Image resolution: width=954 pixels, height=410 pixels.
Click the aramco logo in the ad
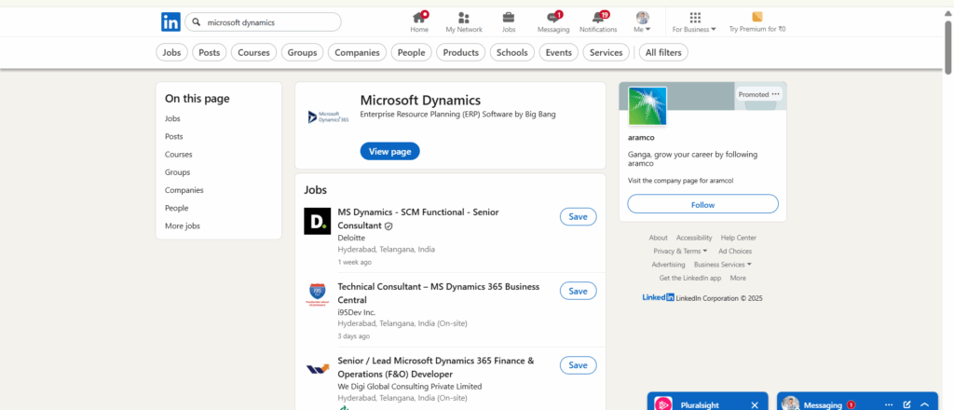pos(647,106)
